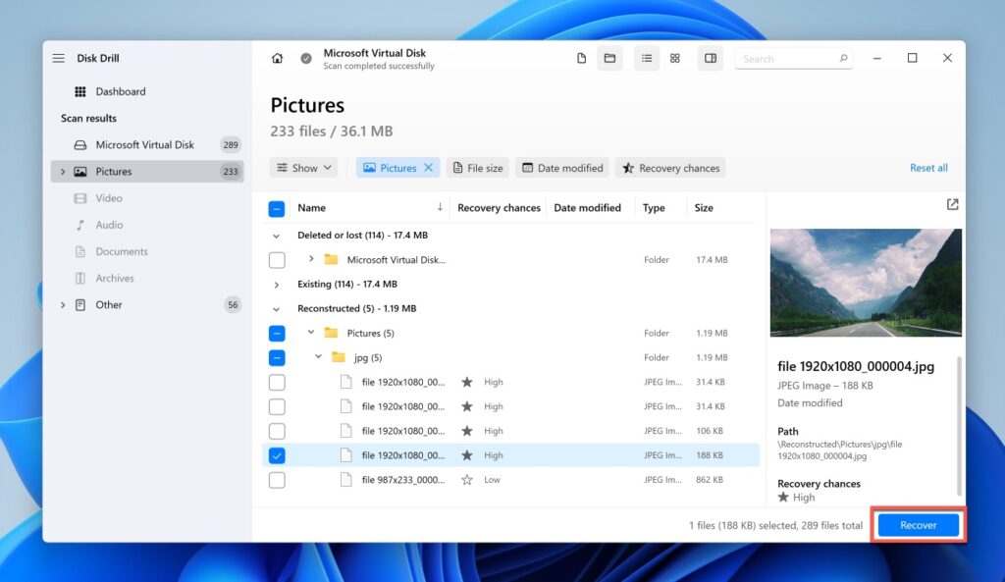Collapse the Reconstructed (5) section
Viewport: 1005px width, 582px height.
coord(276,308)
